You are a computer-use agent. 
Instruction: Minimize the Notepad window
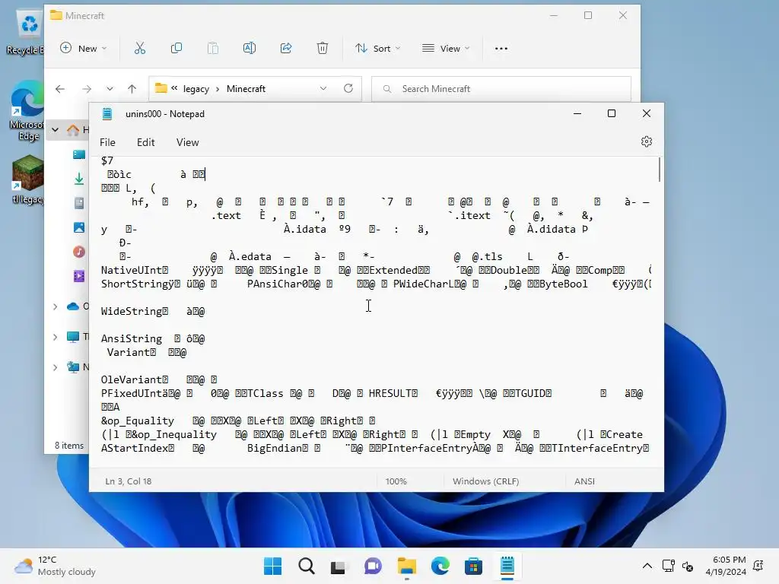pyautogui.click(x=577, y=114)
